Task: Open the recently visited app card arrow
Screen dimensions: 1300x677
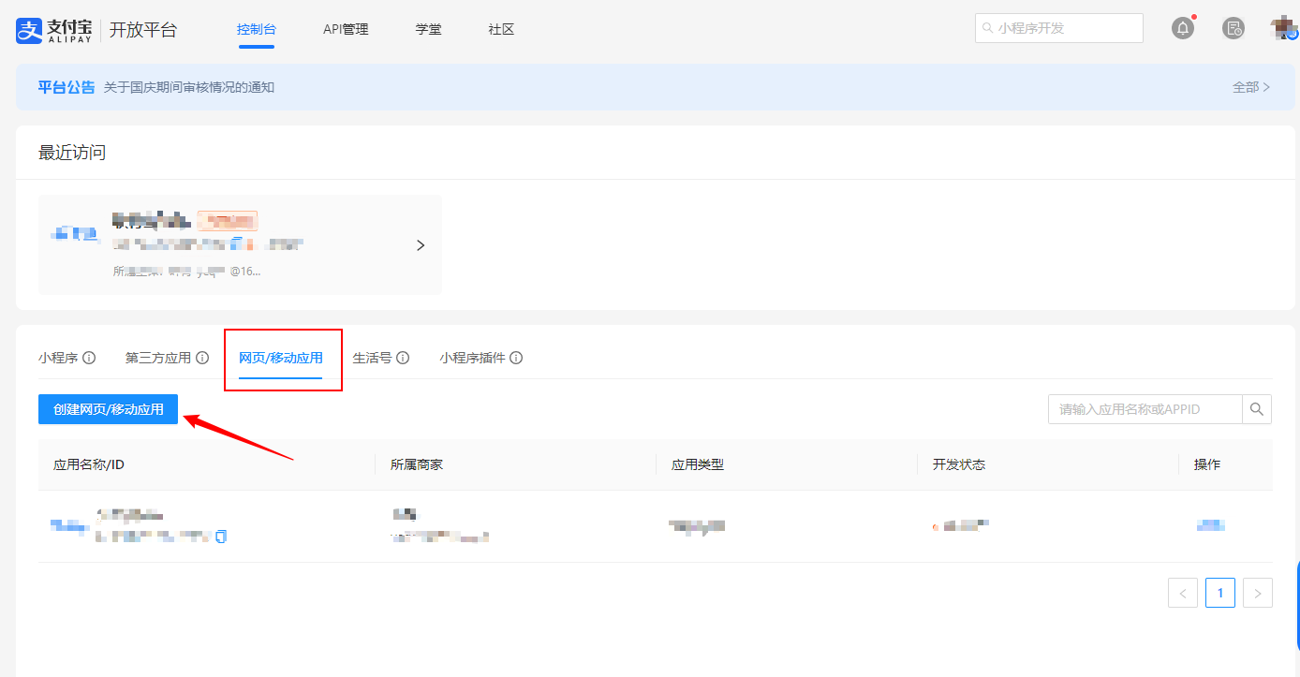Action: (x=421, y=245)
